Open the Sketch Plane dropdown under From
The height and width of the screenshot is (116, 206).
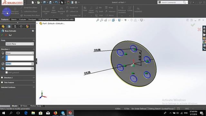click(x=20, y=44)
